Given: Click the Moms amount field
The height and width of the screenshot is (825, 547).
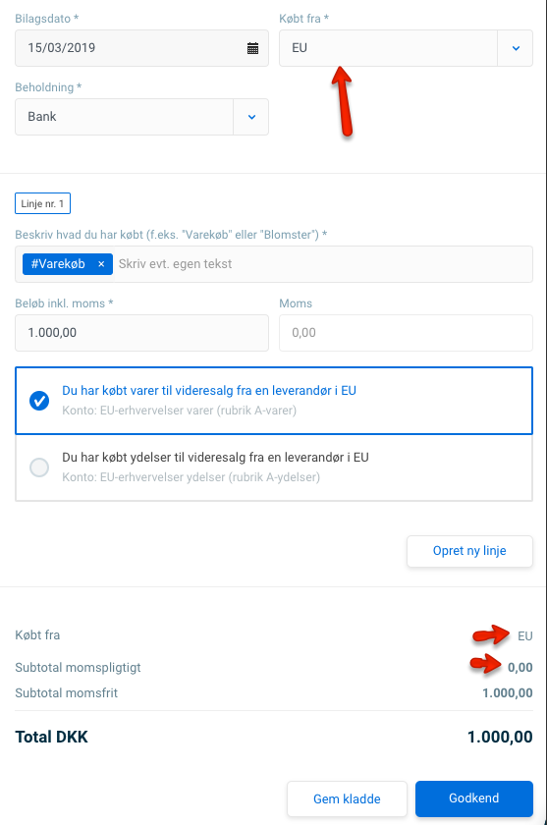Looking at the screenshot, I should tap(406, 333).
